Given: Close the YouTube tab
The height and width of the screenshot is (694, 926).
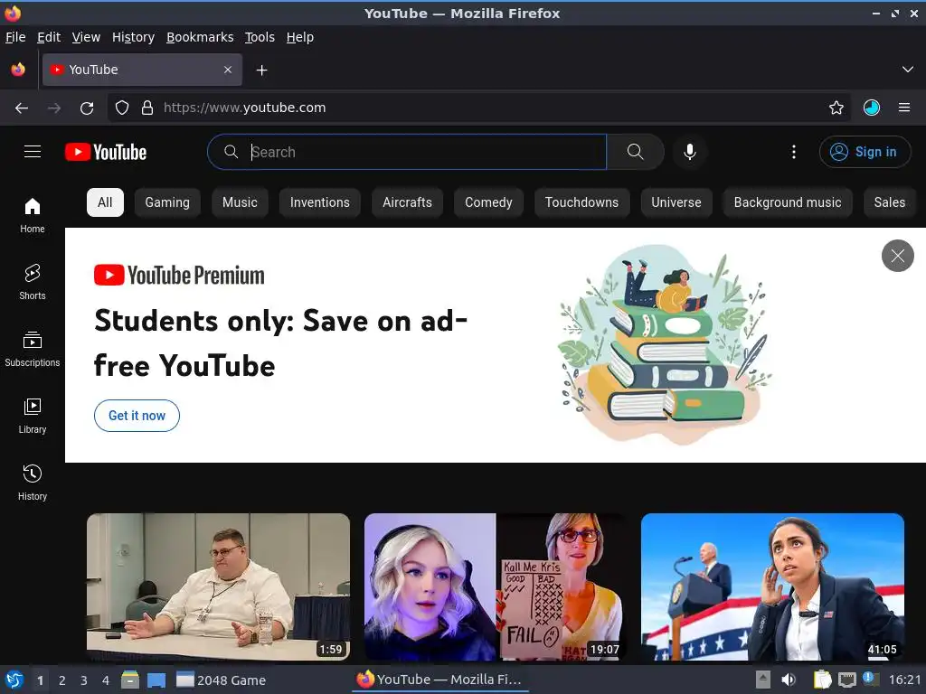Looking at the screenshot, I should [228, 70].
